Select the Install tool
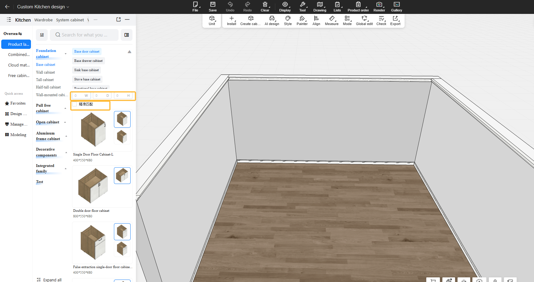This screenshot has width=534, height=282. [x=232, y=20]
